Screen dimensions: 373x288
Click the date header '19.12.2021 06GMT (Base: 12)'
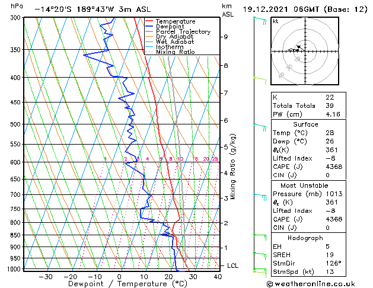pyautogui.click(x=305, y=9)
